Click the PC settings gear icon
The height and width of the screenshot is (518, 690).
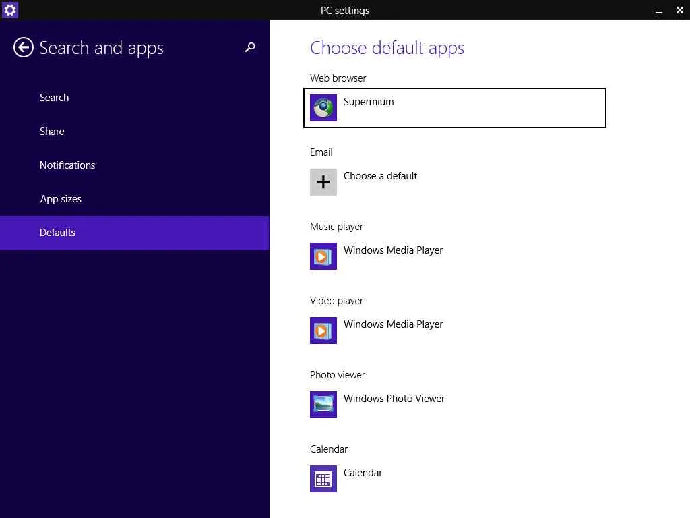tap(9, 10)
